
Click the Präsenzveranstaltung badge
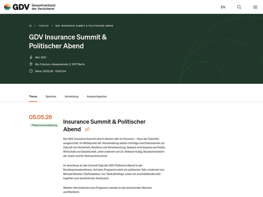pos(44,125)
